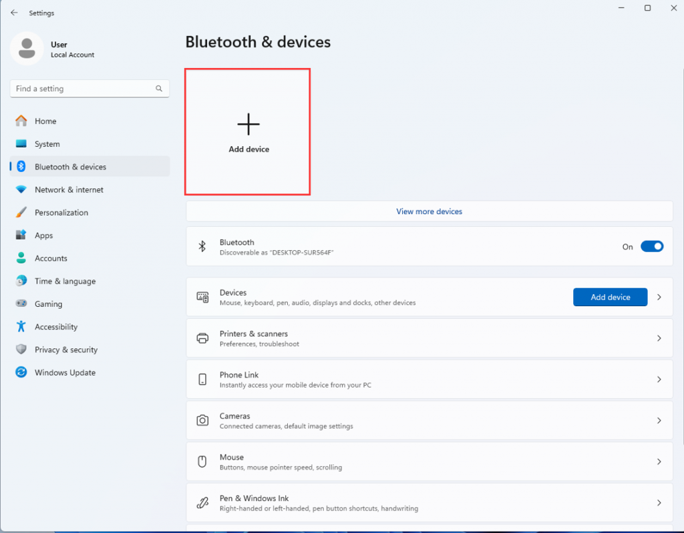This screenshot has width=684, height=533.
Task: Select Network & internet in sidebar
Action: coord(90,189)
